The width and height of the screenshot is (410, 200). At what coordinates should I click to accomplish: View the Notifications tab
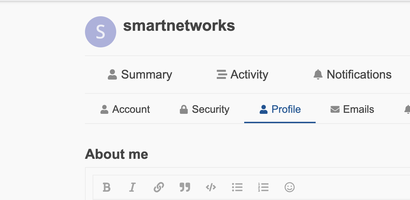click(x=352, y=75)
